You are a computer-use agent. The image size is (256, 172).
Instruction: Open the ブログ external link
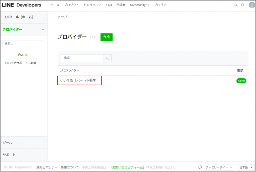click(160, 5)
